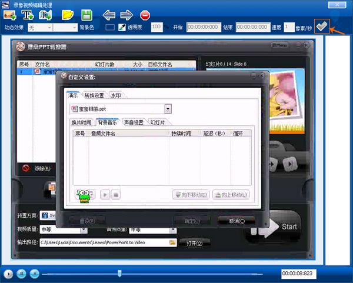Click the 取消(C) button in dialog
The height and width of the screenshot is (283, 353).
pyautogui.click(x=237, y=221)
